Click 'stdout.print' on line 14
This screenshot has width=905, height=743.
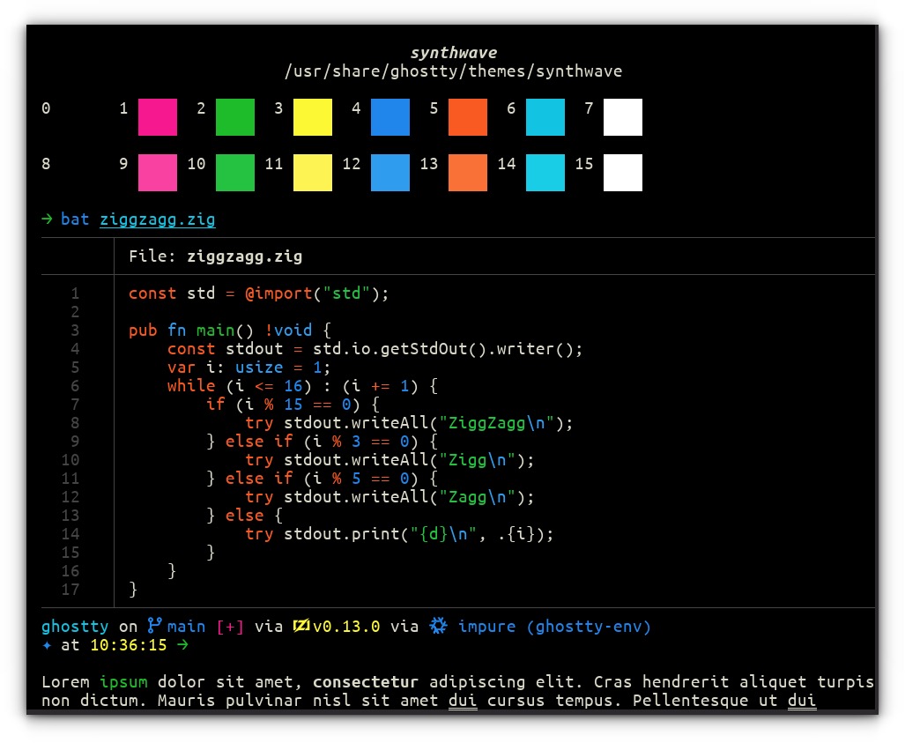tap(341, 534)
